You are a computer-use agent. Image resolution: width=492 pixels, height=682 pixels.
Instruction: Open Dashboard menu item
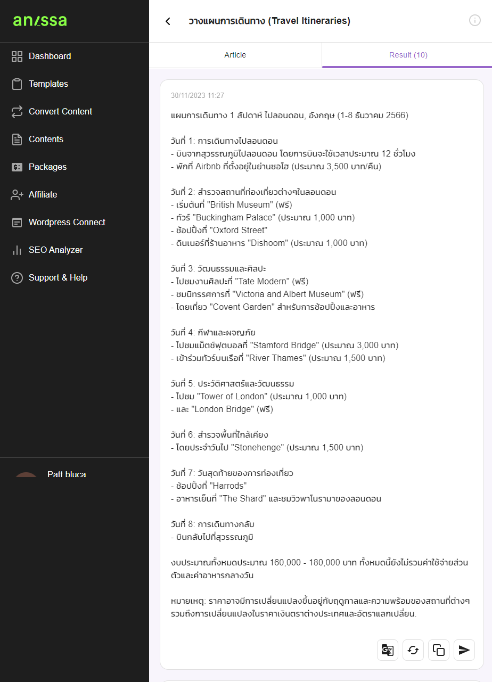[75, 56]
